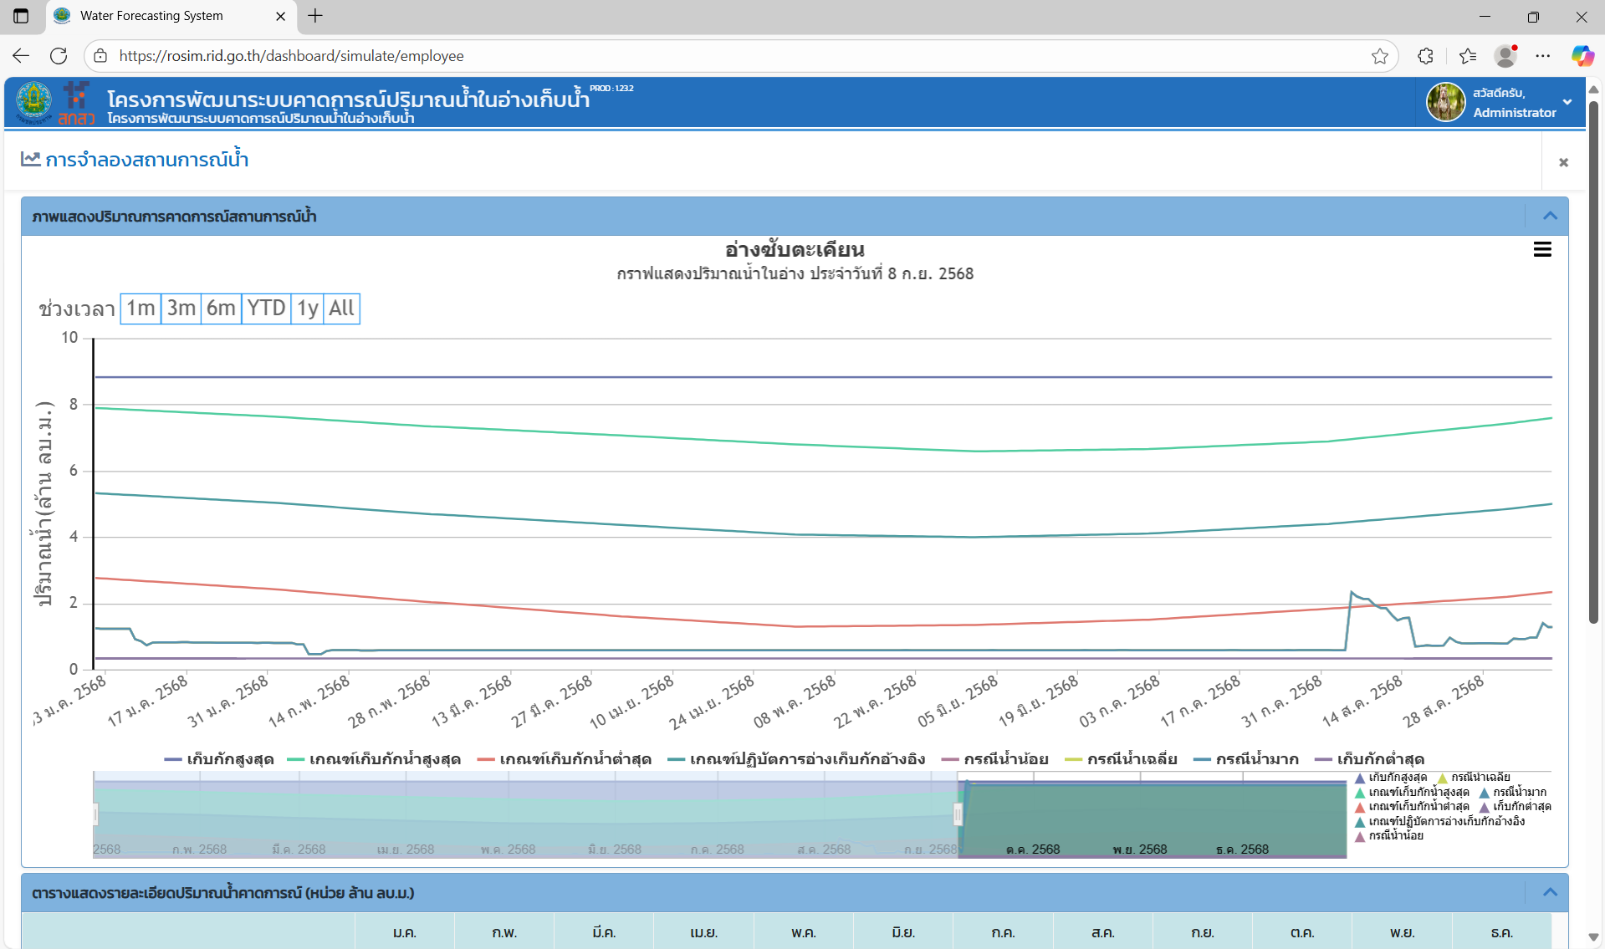Open browser settings and more menu
The image size is (1605, 949).
pos(1543,56)
